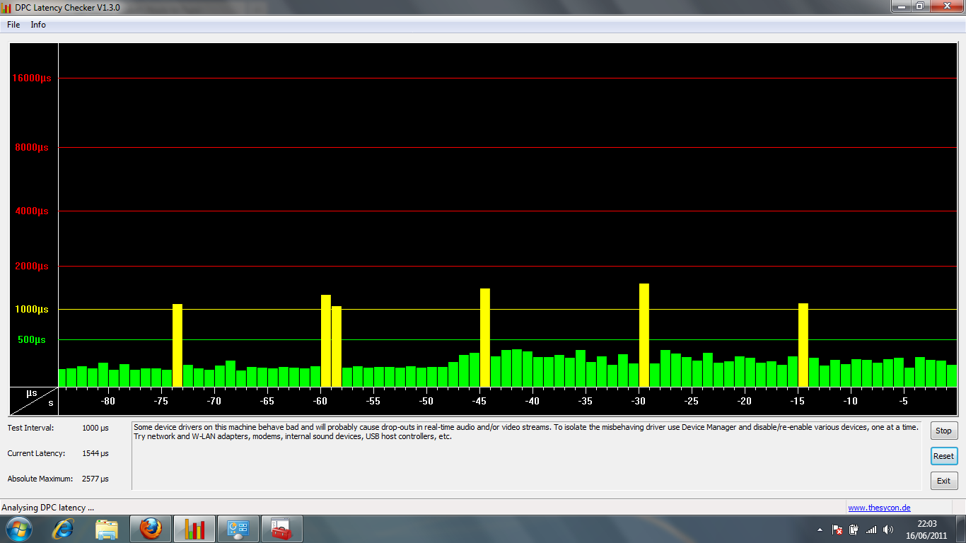Open the Control Panel taskbar icon
The width and height of the screenshot is (966, 543).
click(x=238, y=529)
